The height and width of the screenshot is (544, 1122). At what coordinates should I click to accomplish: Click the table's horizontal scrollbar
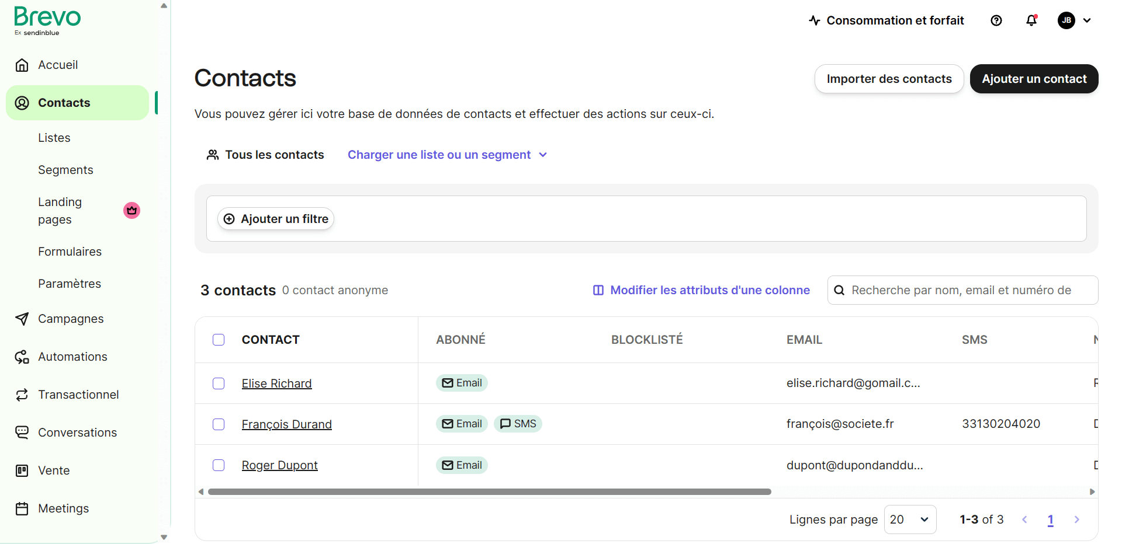pos(489,492)
